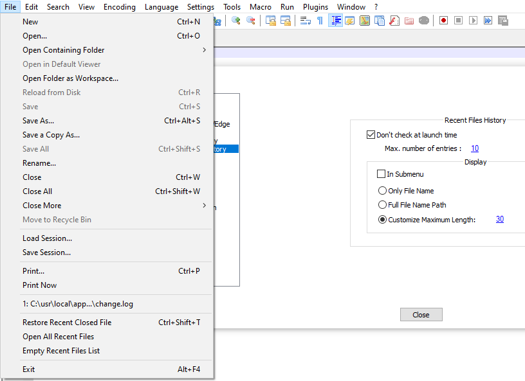Viewport: 525px width, 381px height.
Task: Open the Window menu in menu bar
Action: [351, 6]
